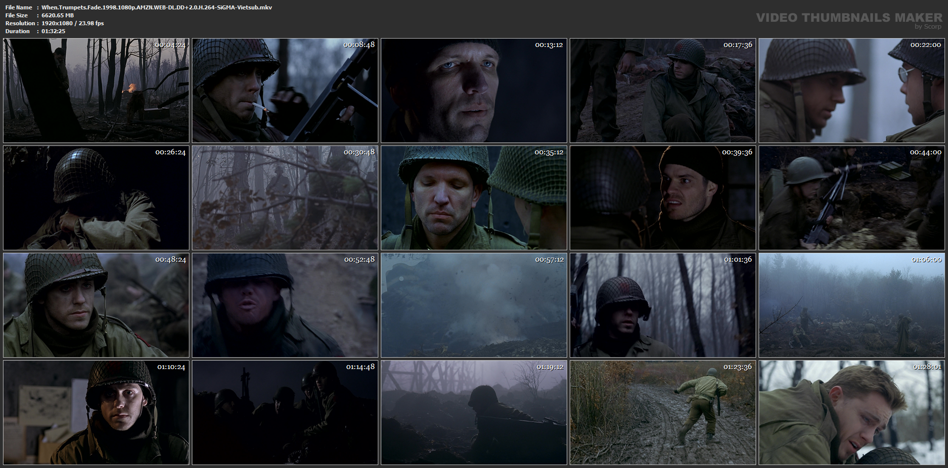Screen dimensions: 948x468
Task: Click the 'Duration' header label
Action: click(x=18, y=31)
